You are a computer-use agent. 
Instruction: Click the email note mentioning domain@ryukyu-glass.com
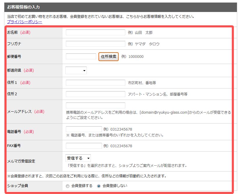coord(148,115)
